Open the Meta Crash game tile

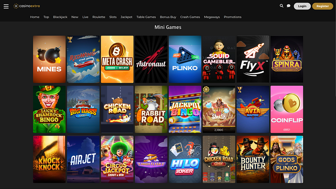pos(117,59)
